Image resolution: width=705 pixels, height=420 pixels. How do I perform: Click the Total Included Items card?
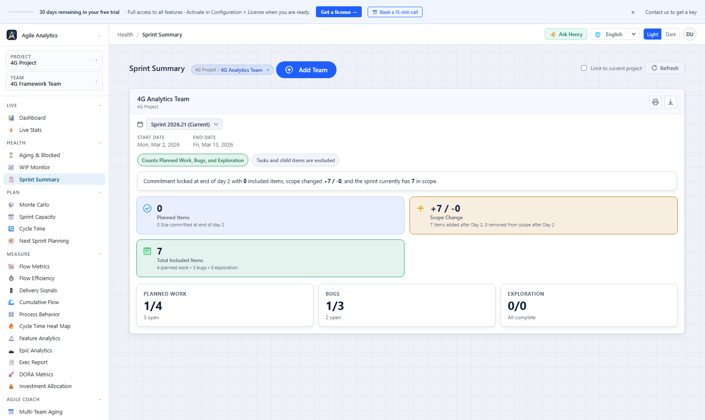(270, 258)
